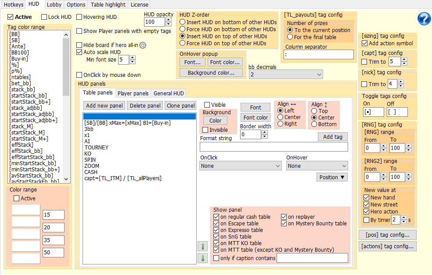Image resolution: width=432 pixels, height=275 pixels.
Task: Toggle the Auto scale HUD checkbox
Action: [x=79, y=52]
